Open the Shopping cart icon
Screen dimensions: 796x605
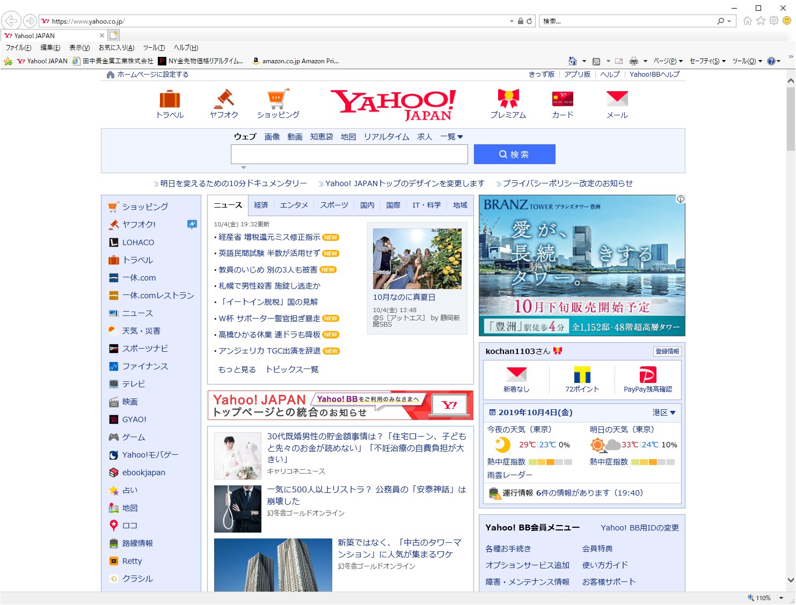(278, 99)
